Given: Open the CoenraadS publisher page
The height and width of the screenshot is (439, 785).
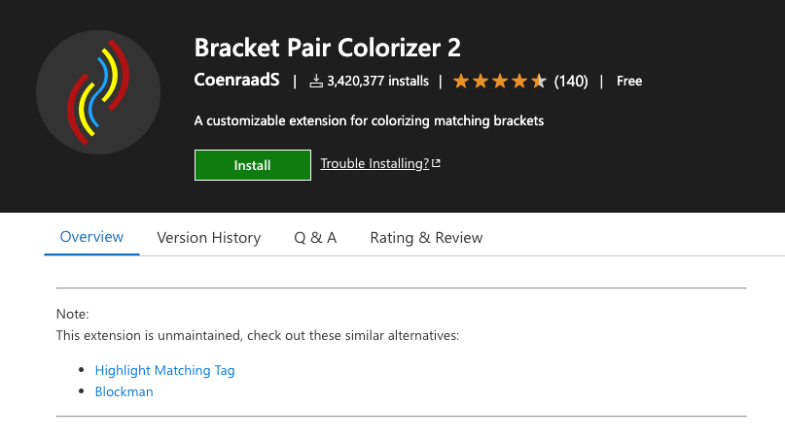Looking at the screenshot, I should click(237, 81).
